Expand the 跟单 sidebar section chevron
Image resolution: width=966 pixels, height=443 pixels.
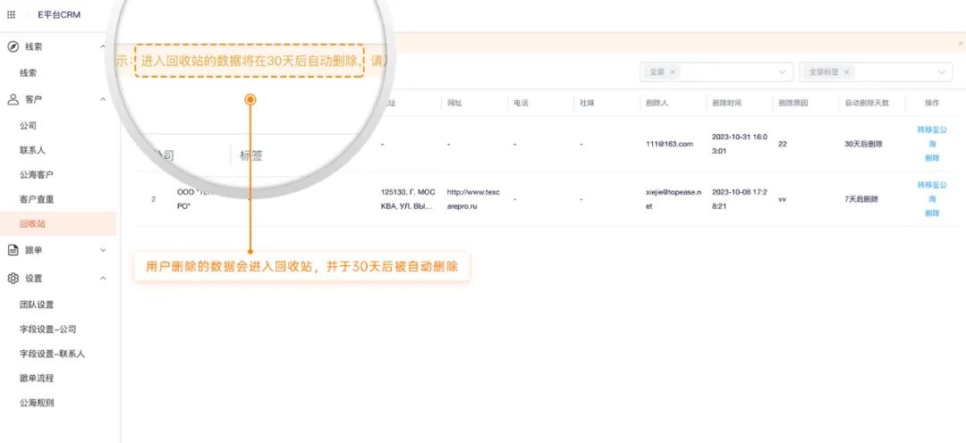point(103,250)
